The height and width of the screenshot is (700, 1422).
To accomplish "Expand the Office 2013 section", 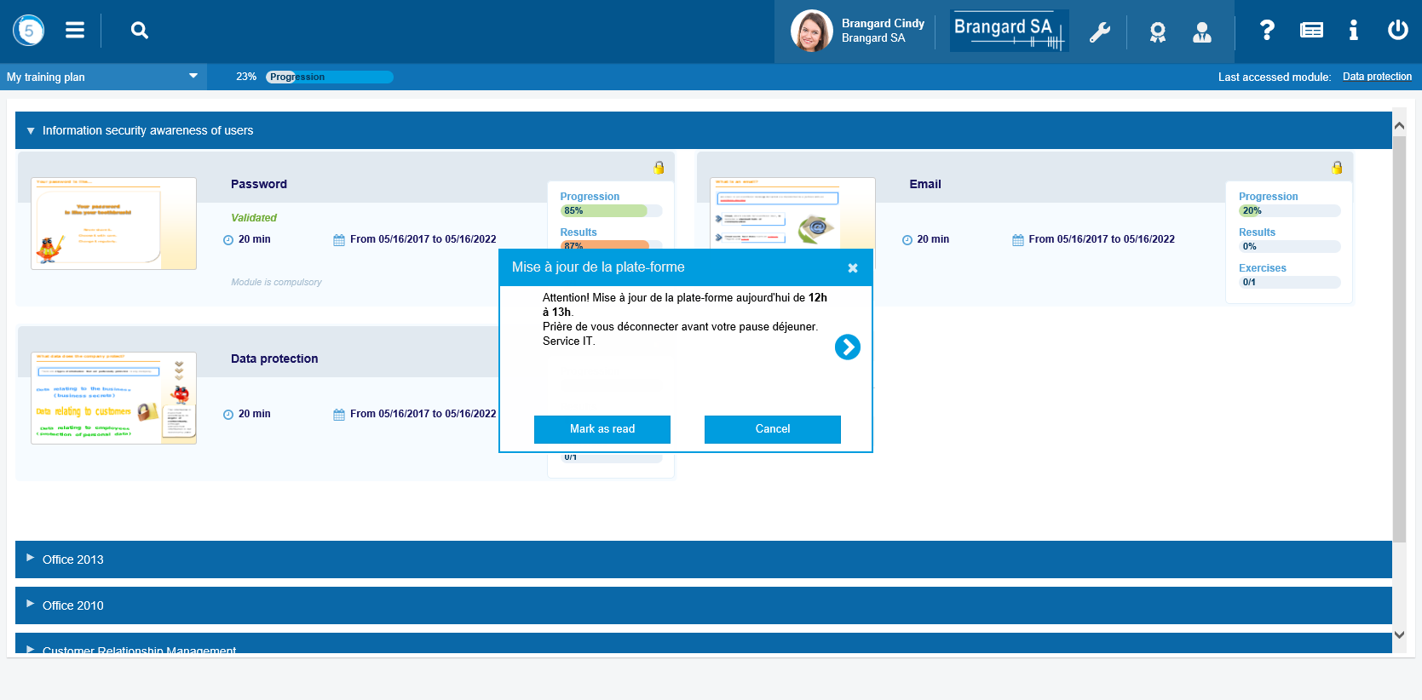I will (x=73, y=559).
